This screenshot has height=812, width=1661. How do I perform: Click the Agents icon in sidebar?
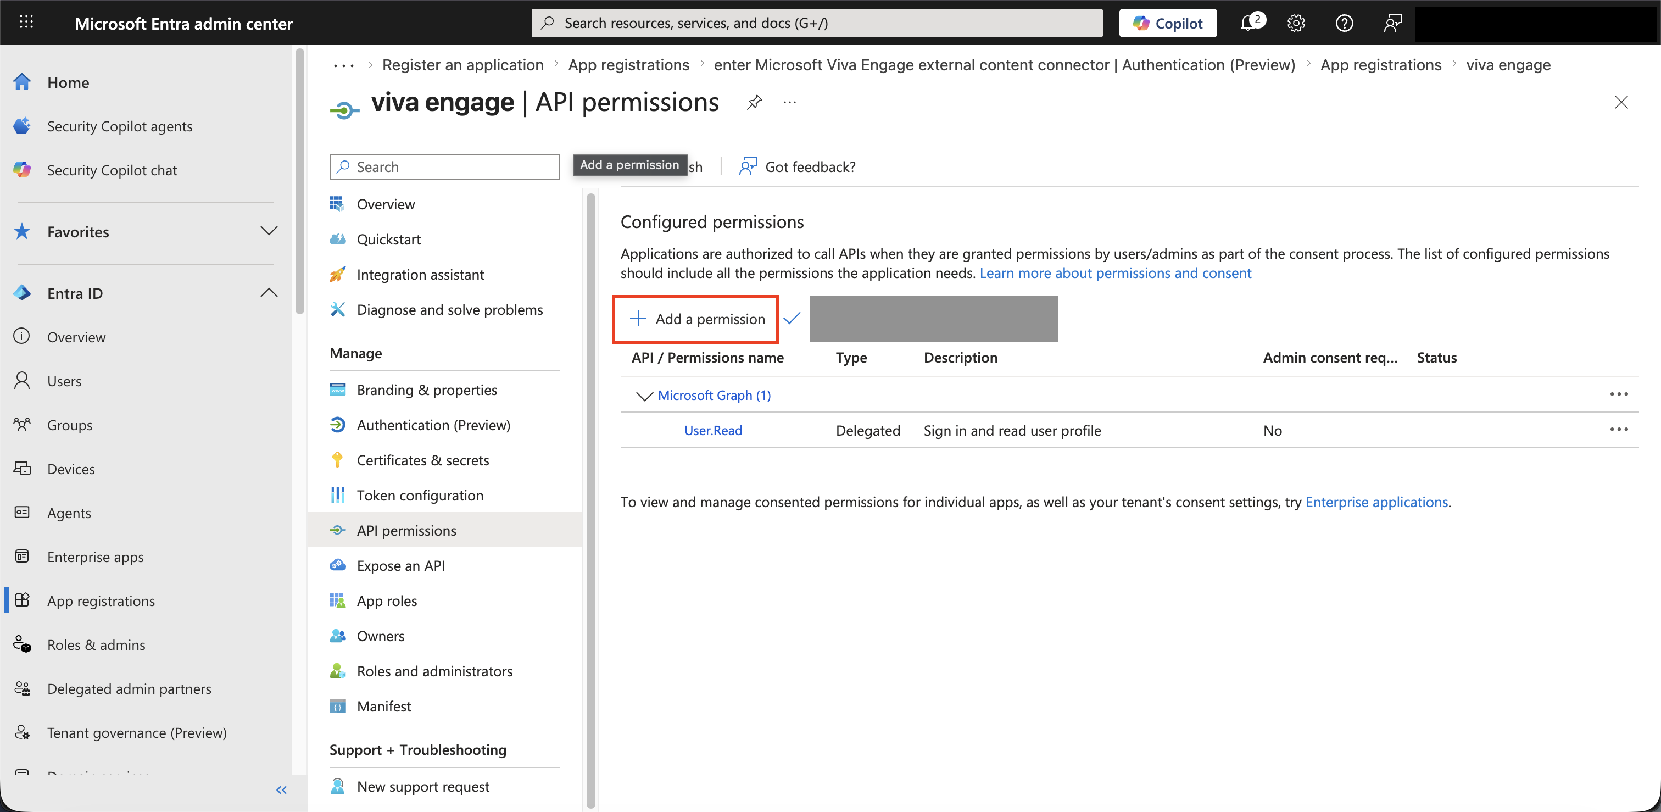click(x=22, y=512)
